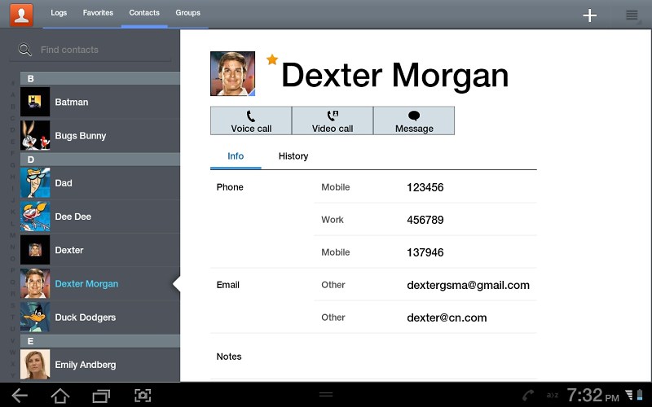Open the overflow menu icon at top right
Image resolution: width=652 pixels, height=407 pixels.
(632, 15)
